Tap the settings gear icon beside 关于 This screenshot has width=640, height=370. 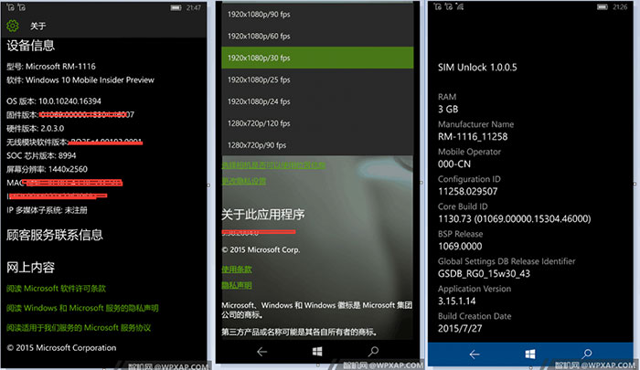point(13,26)
